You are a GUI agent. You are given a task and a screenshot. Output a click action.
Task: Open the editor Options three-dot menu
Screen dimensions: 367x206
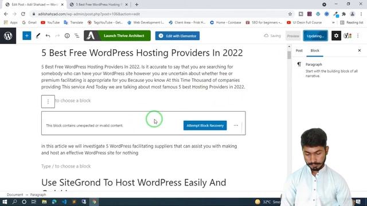(358, 35)
